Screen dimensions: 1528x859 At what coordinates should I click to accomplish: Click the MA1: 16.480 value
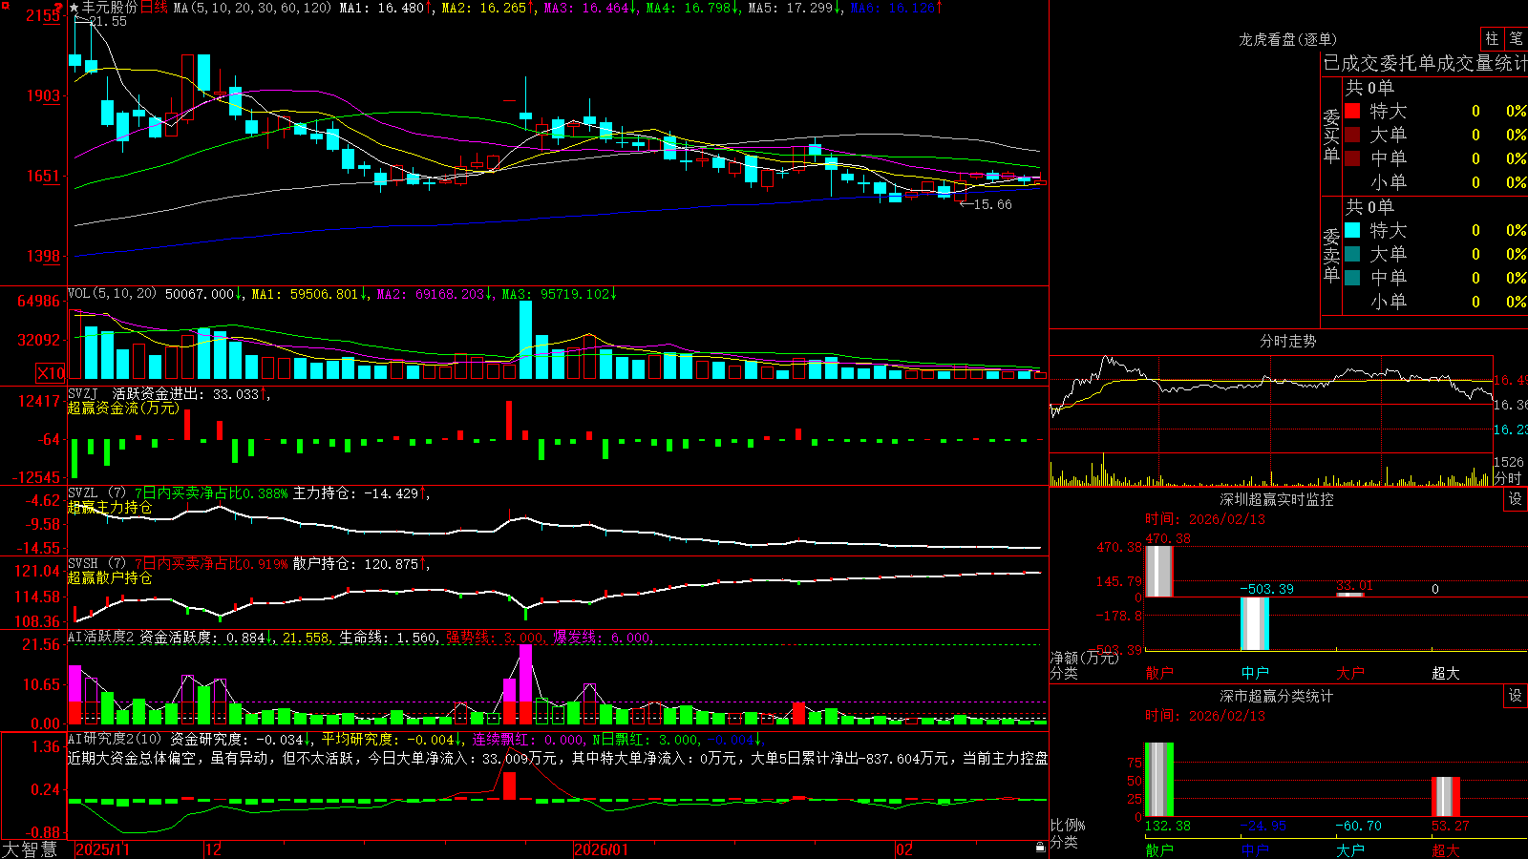pos(382,8)
